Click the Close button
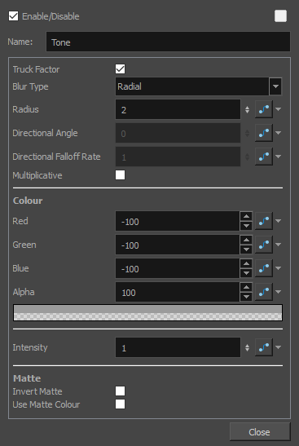 point(260,432)
